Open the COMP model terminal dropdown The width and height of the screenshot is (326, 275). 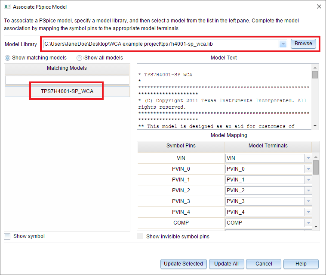(308, 223)
